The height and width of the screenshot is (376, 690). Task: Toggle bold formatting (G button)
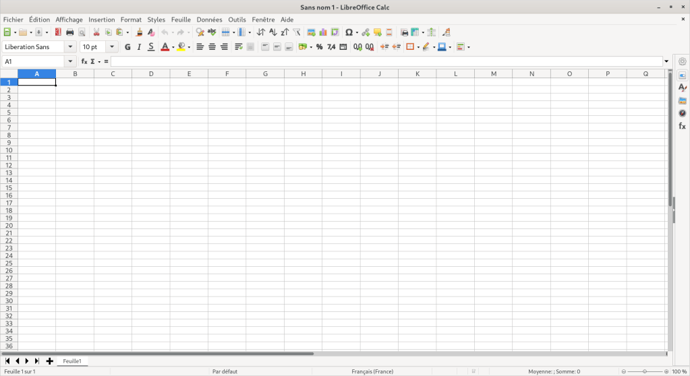click(127, 46)
